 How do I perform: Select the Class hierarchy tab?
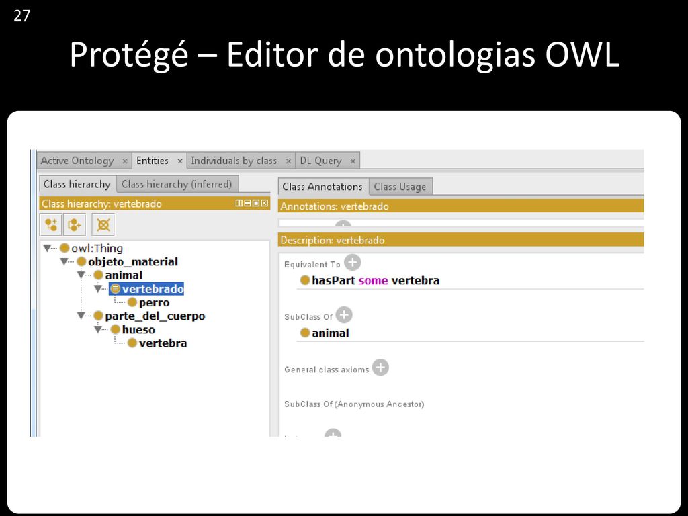tap(77, 184)
